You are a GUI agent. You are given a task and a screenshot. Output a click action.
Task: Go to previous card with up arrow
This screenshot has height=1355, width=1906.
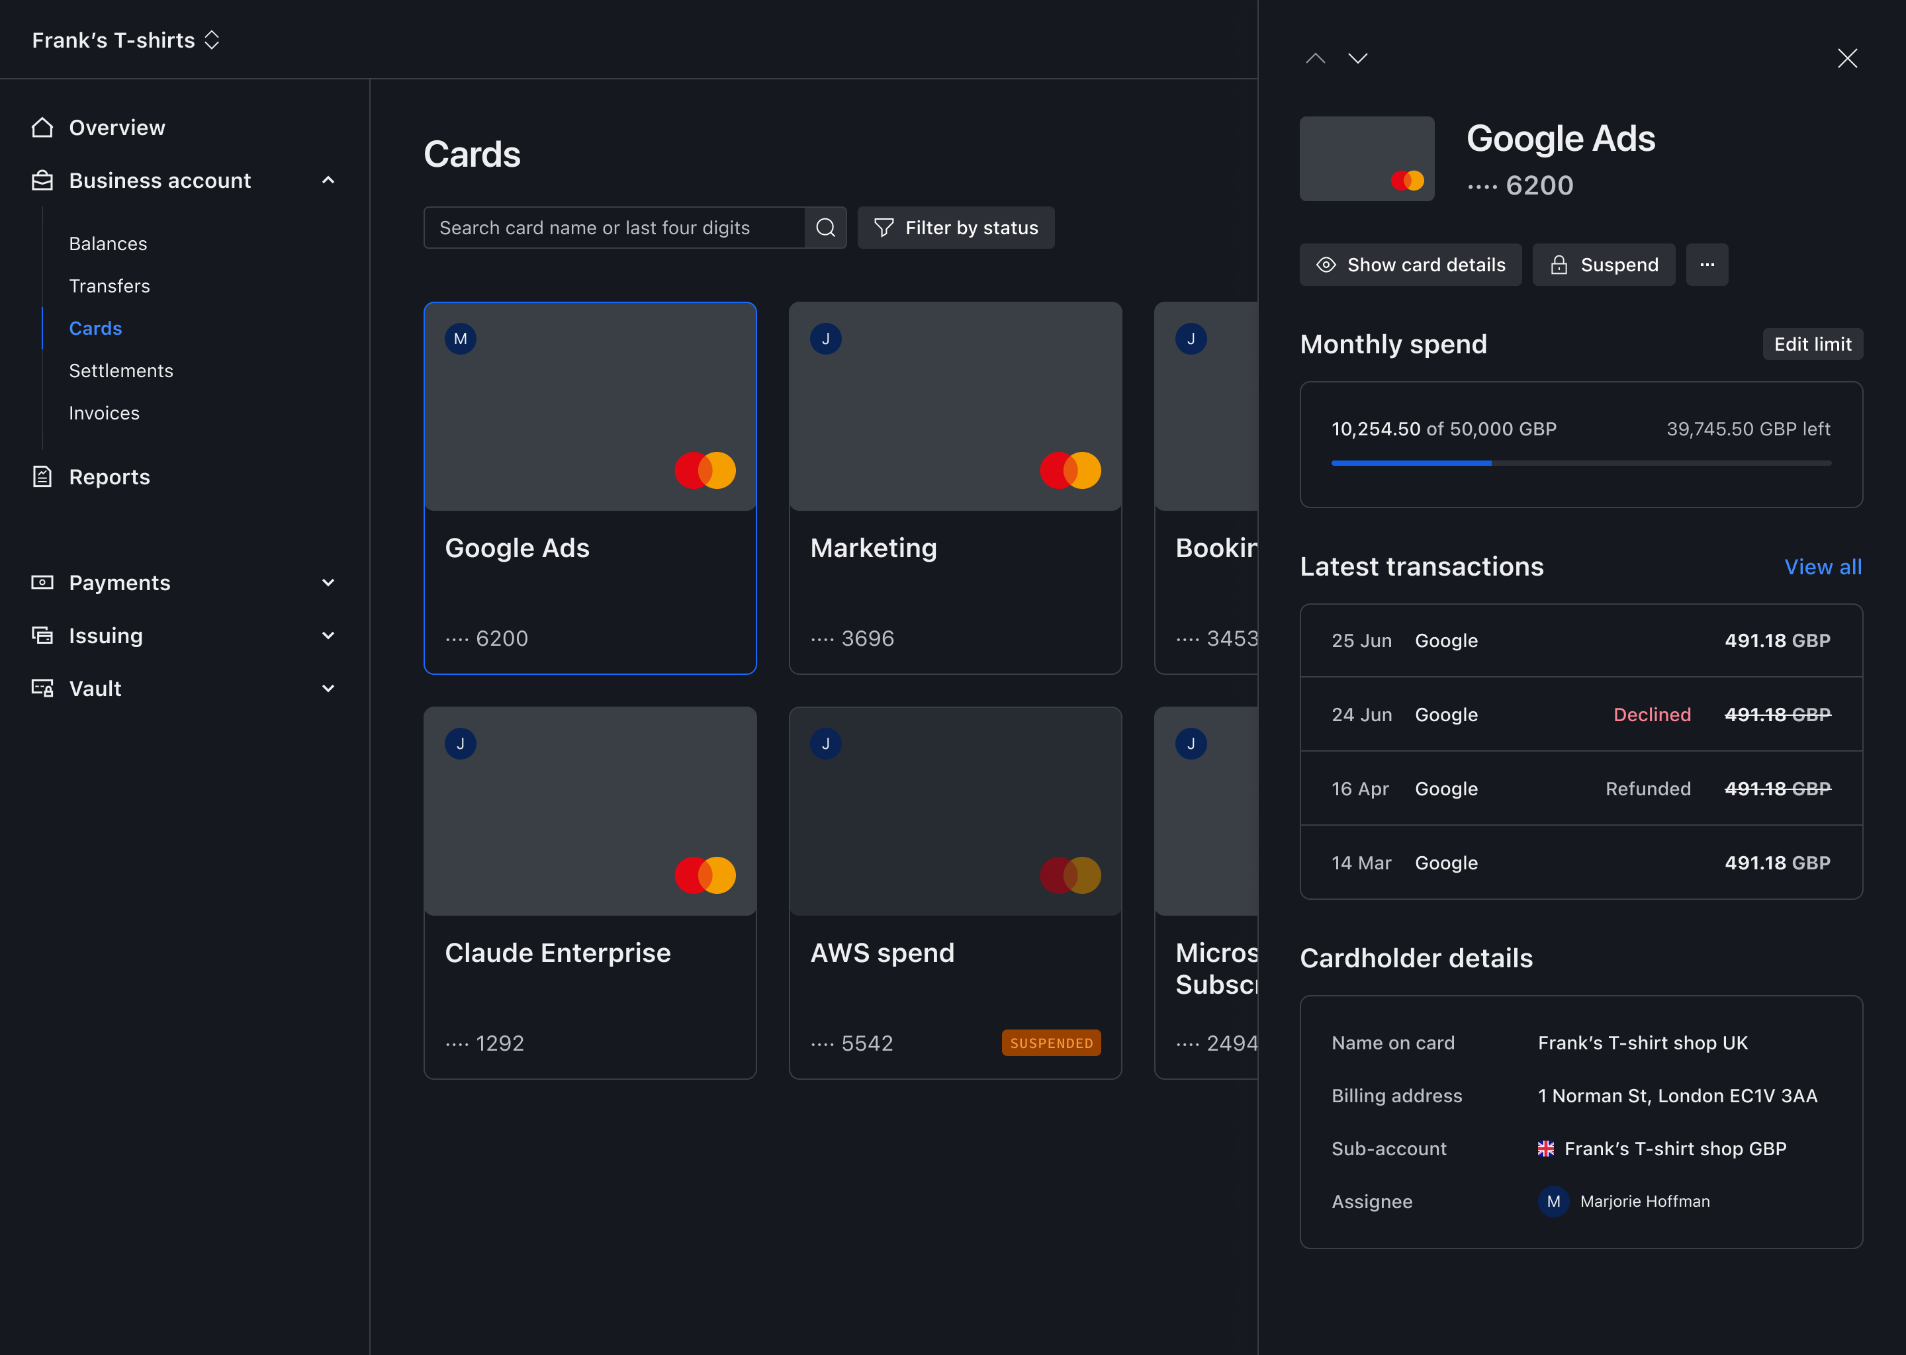coord(1315,58)
